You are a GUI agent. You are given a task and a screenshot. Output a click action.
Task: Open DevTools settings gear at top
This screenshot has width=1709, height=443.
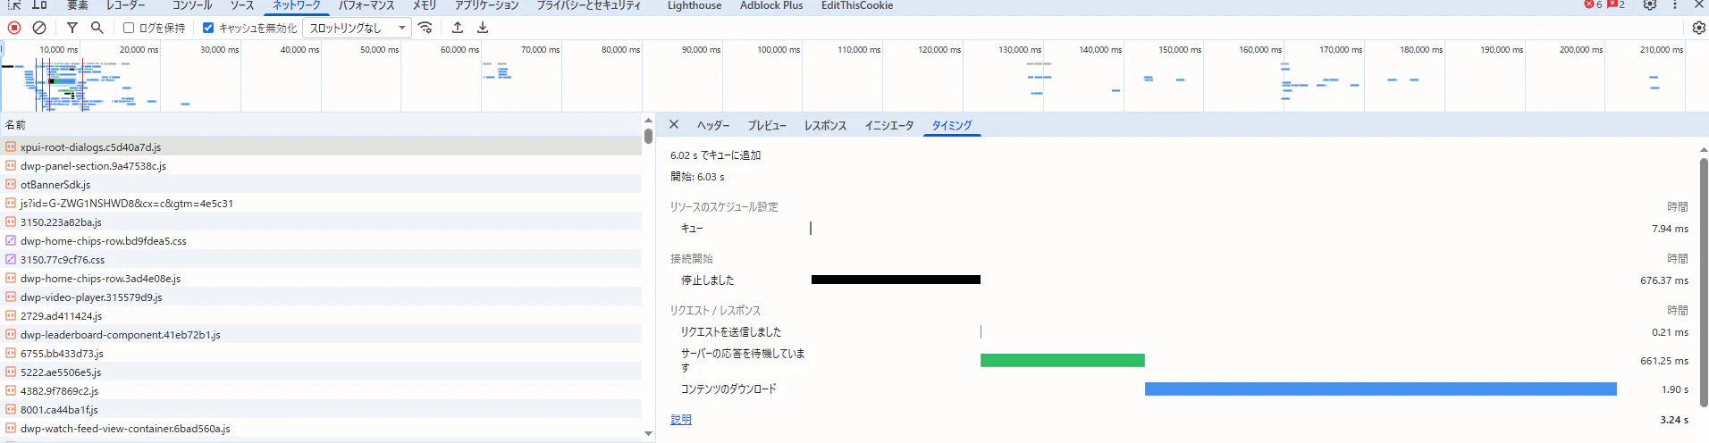pyautogui.click(x=1650, y=4)
